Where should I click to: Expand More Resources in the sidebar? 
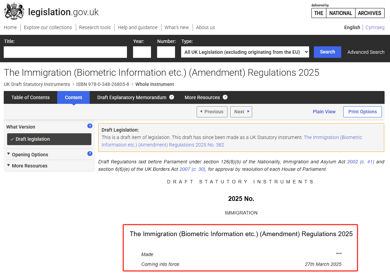[29, 166]
